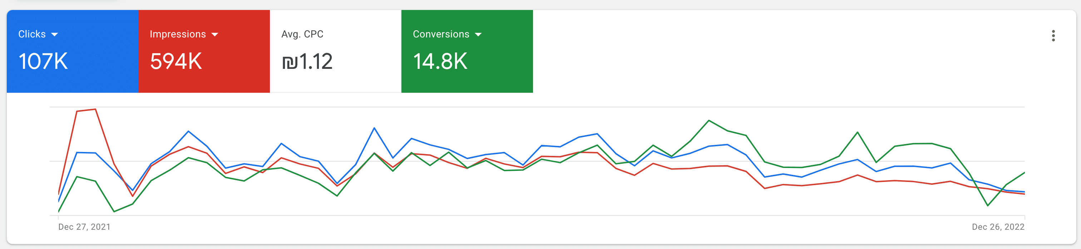Open the three-dot more options menu
The width and height of the screenshot is (1081, 249).
pos(1053,36)
